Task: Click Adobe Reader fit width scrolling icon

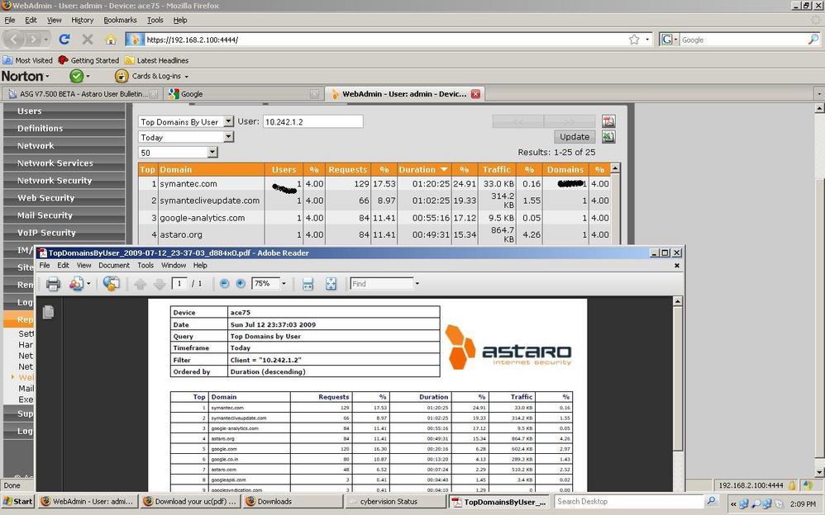Action: click(x=308, y=284)
